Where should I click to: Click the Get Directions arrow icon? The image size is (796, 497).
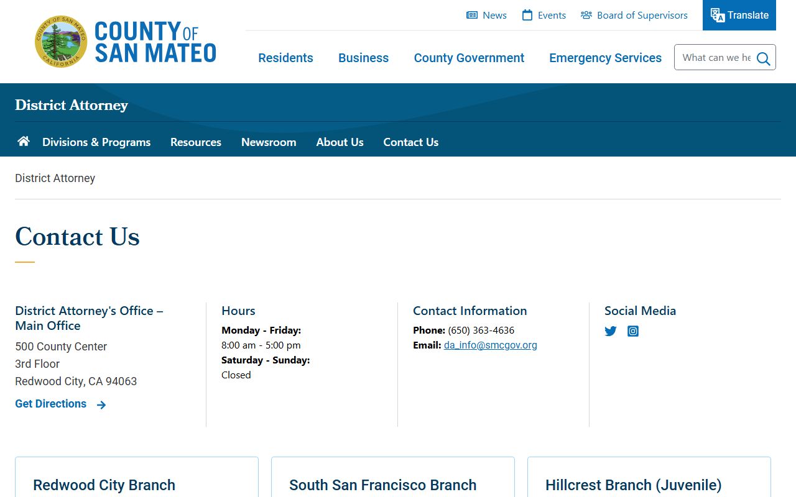click(101, 404)
